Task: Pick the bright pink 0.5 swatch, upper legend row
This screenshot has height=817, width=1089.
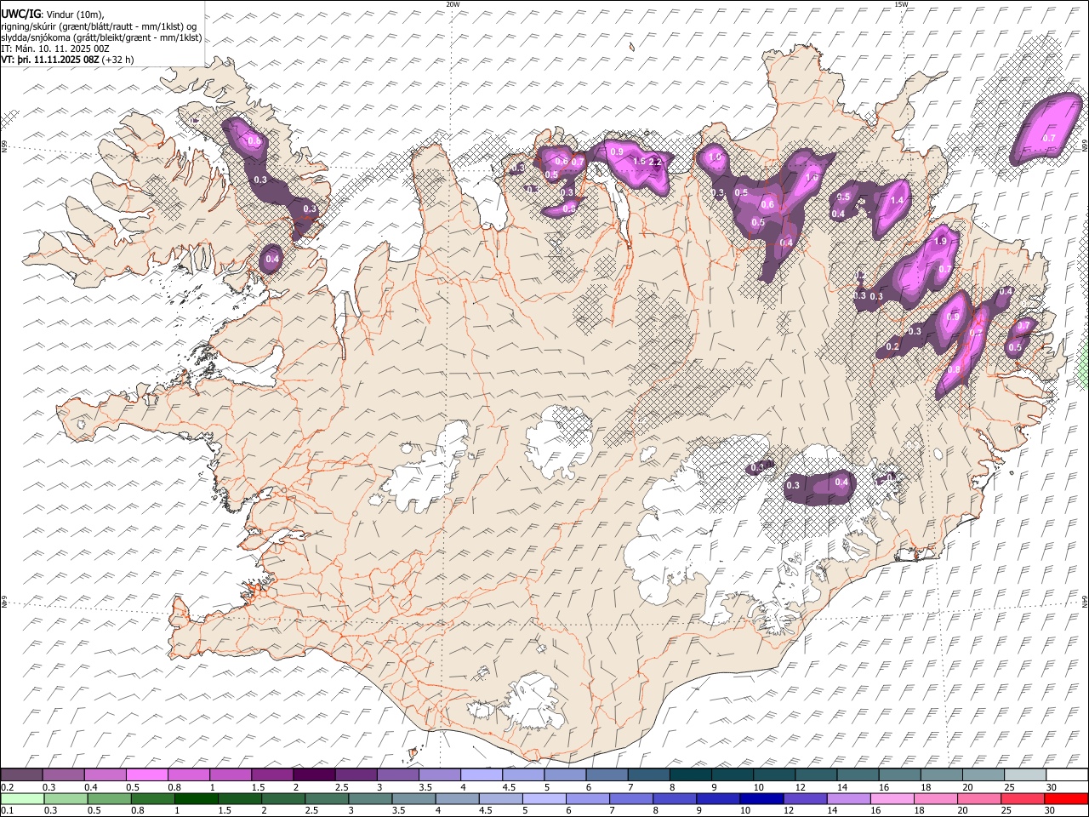Action: pos(146,775)
